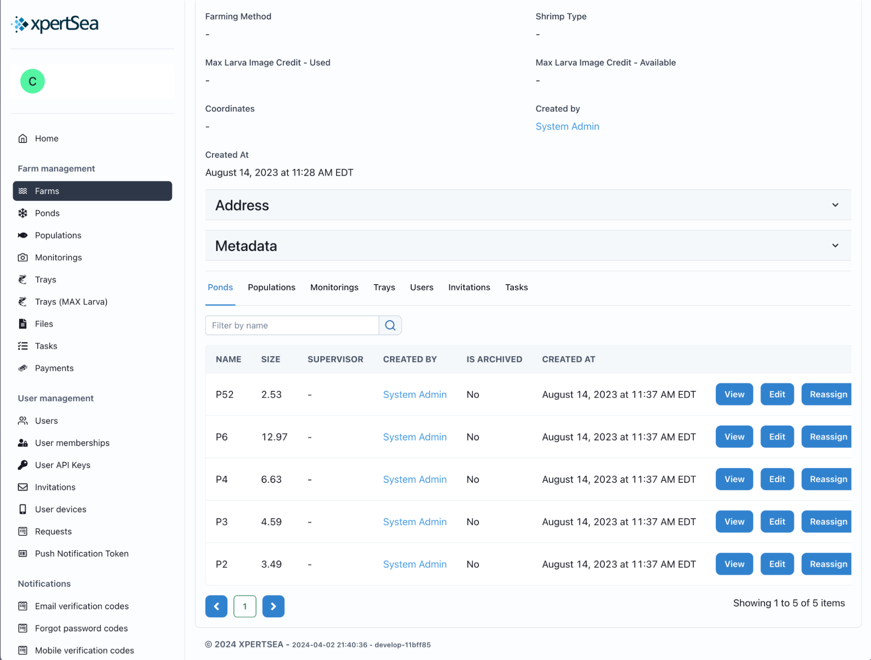871x660 pixels.
Task: Open User API Keys via the key icon
Action: pyautogui.click(x=23, y=465)
